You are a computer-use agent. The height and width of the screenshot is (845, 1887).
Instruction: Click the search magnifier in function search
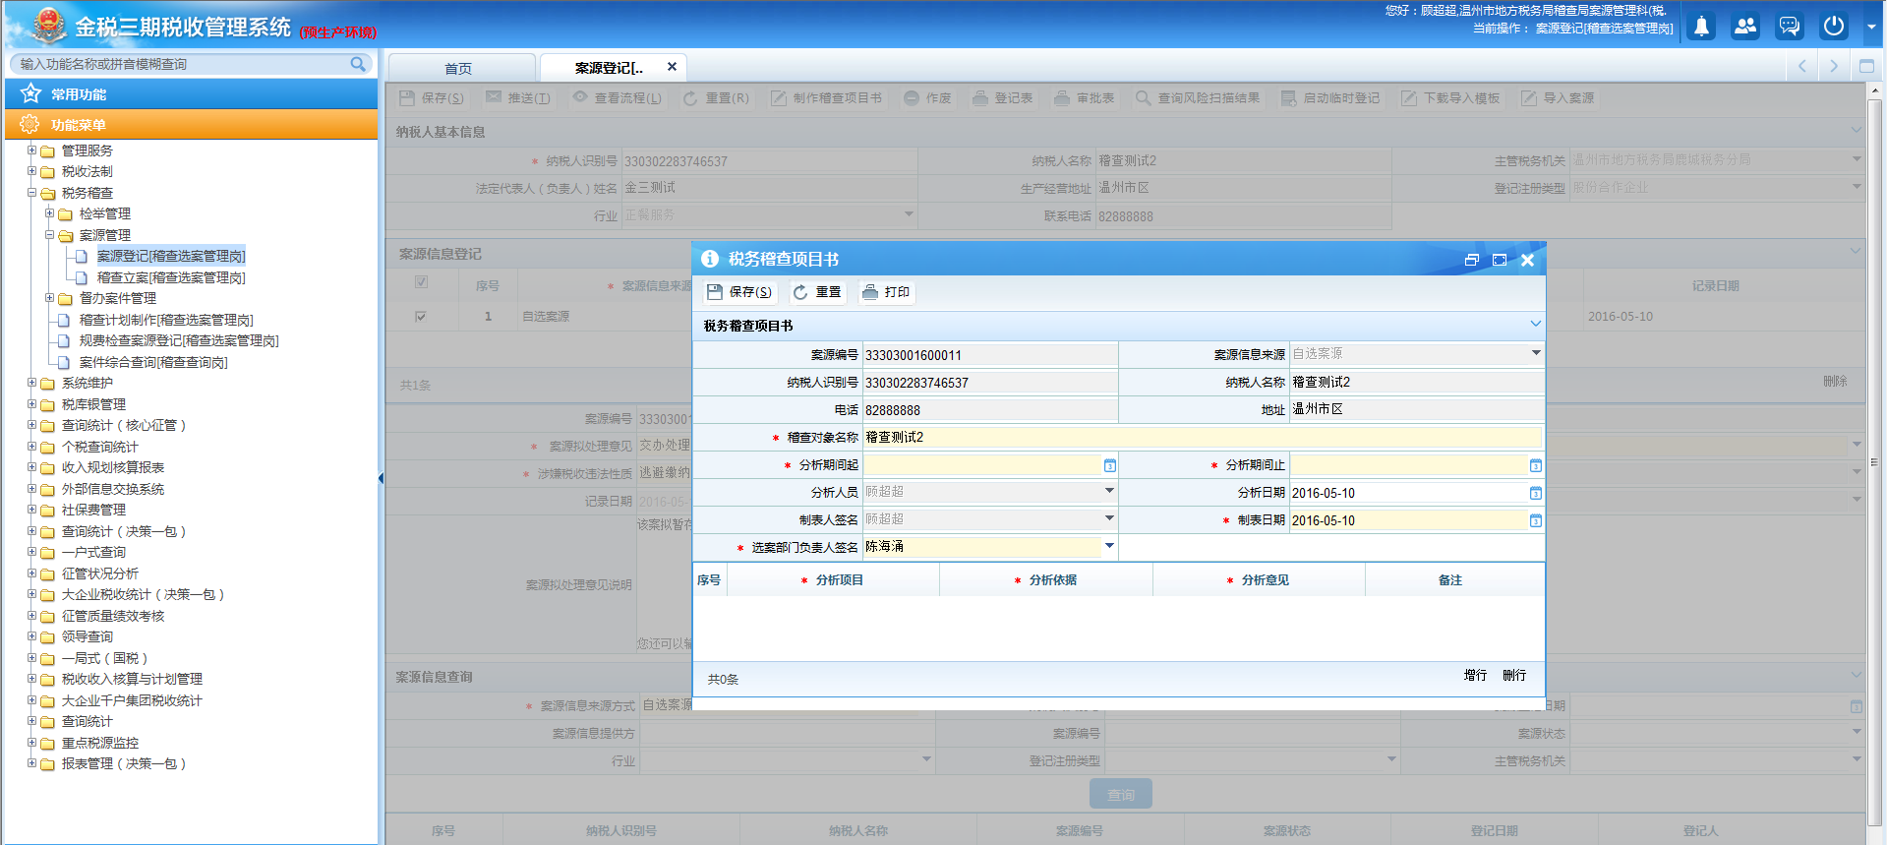point(358,64)
